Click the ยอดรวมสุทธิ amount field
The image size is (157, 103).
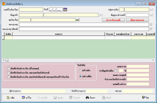138,75
